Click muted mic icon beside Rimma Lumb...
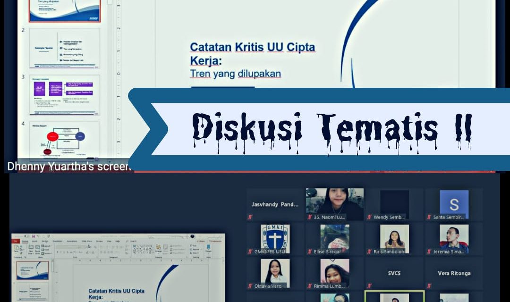Image resolution: width=510 pixels, height=302 pixels. pos(310,286)
